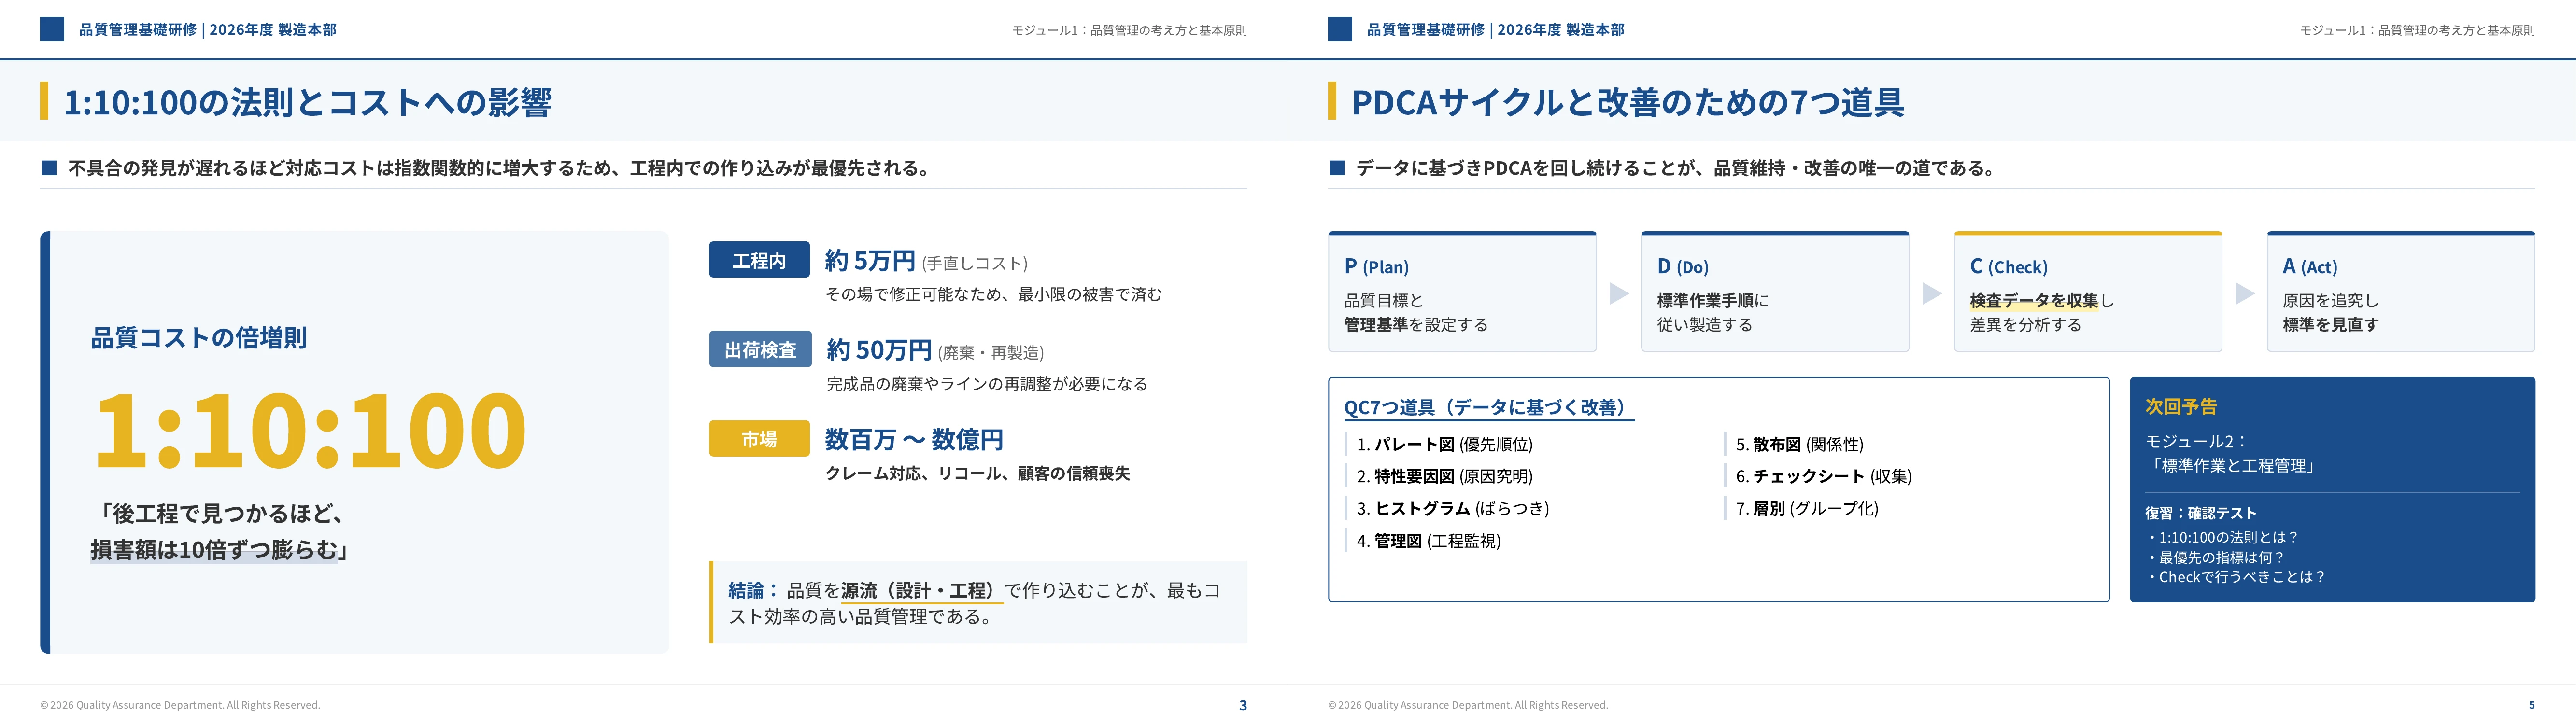Image resolution: width=2576 pixels, height=724 pixels.
Task: Click the note "(手直しコスト)"
Action: pos(975,263)
